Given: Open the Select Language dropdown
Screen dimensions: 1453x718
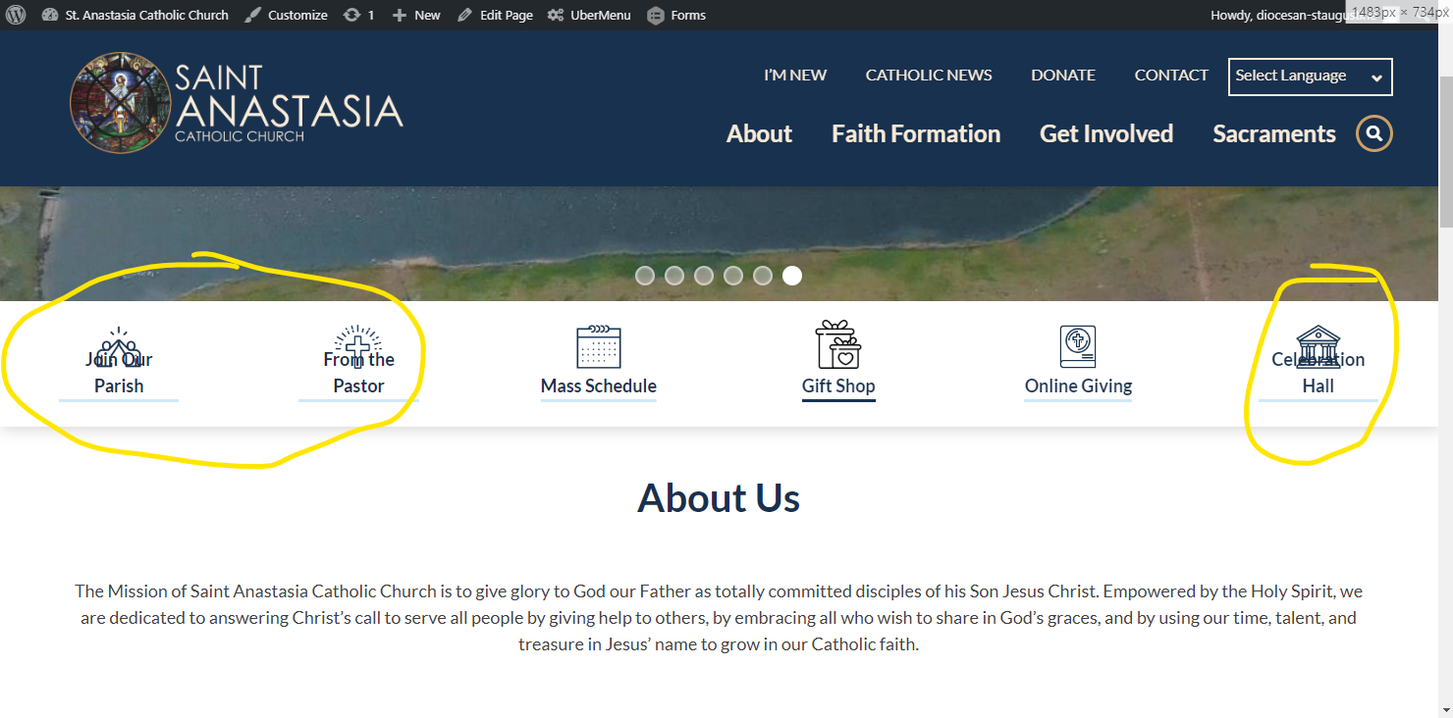Looking at the screenshot, I should pyautogui.click(x=1309, y=77).
